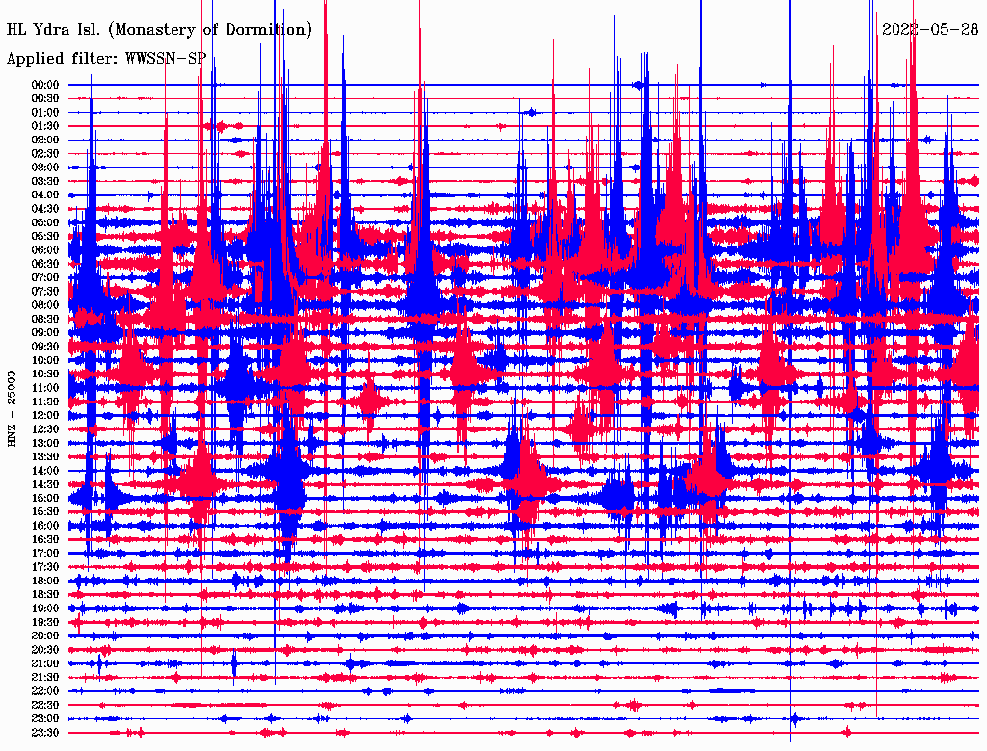
Task: Click the 23:30 row label
Action: pos(45,733)
